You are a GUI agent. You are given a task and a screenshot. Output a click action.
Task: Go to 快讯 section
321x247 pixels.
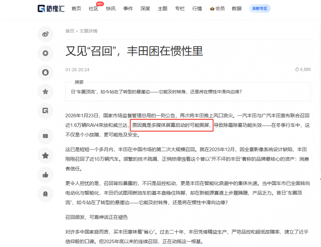111,9
